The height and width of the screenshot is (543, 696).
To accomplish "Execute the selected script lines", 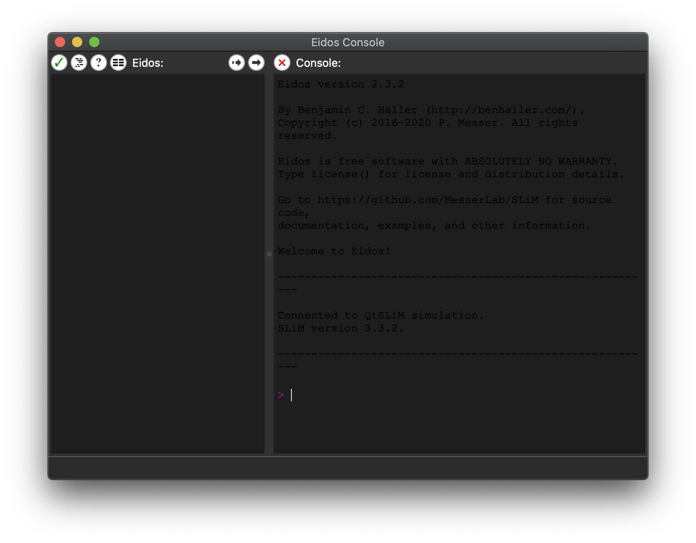I will coord(236,63).
